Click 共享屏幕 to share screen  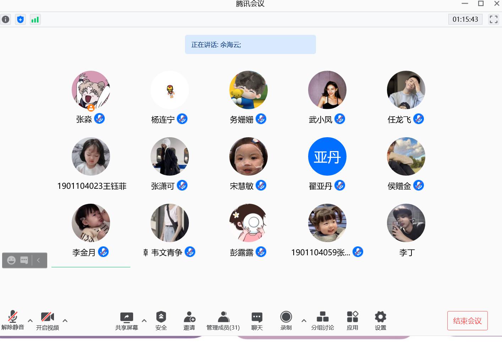tap(126, 320)
